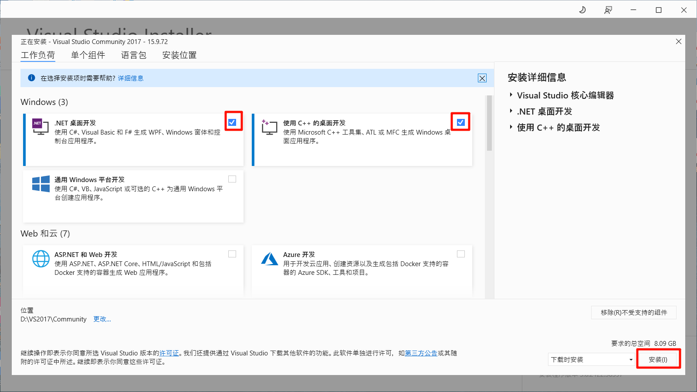Viewport: 697px width, 392px height.
Task: Toggle the dark theme moon icon
Action: 582,10
